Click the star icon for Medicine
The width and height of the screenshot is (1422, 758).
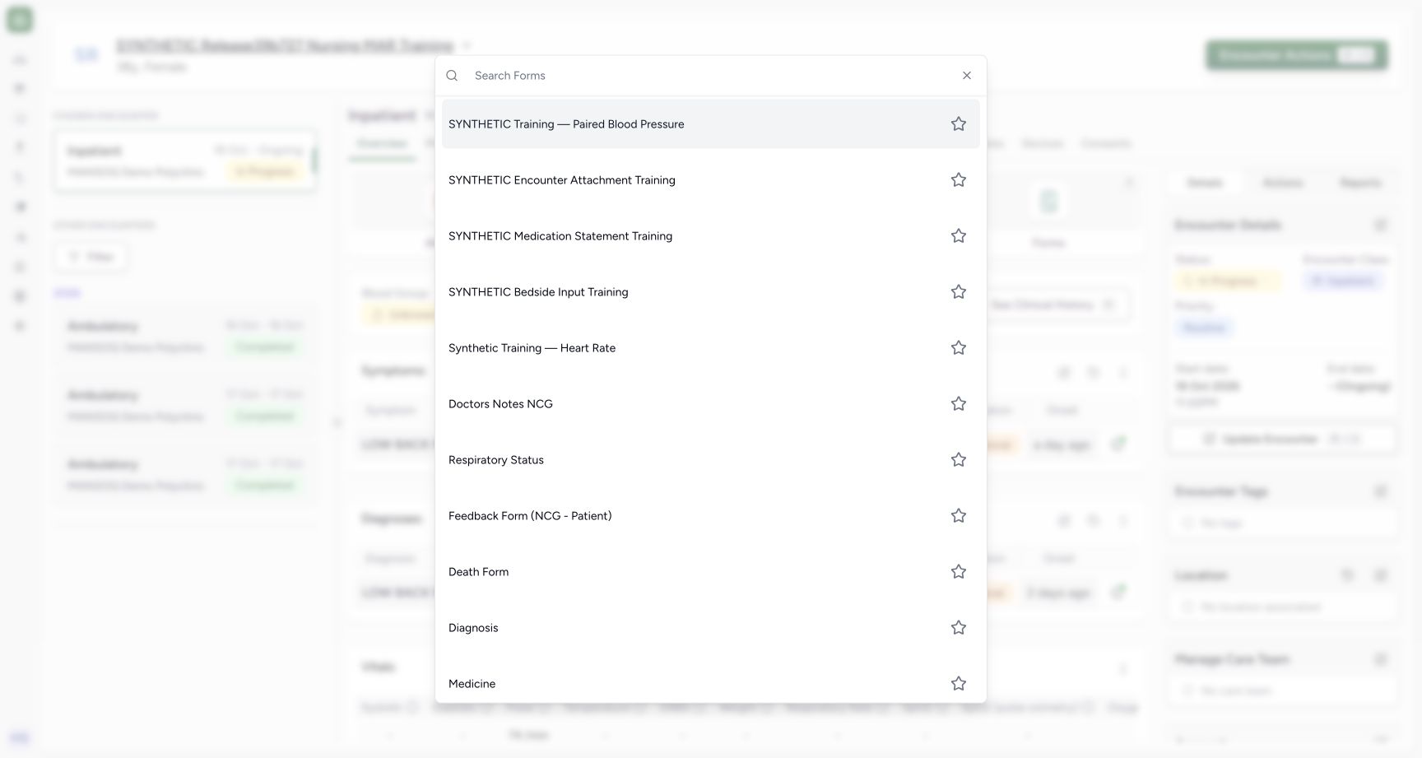(x=959, y=684)
